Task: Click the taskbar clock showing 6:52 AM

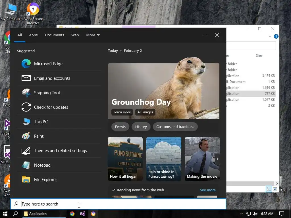Action: coord(267,214)
